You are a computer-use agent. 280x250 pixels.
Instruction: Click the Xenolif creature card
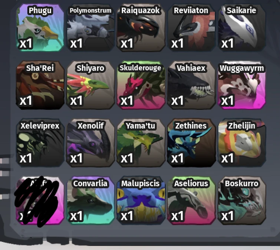click(x=90, y=143)
